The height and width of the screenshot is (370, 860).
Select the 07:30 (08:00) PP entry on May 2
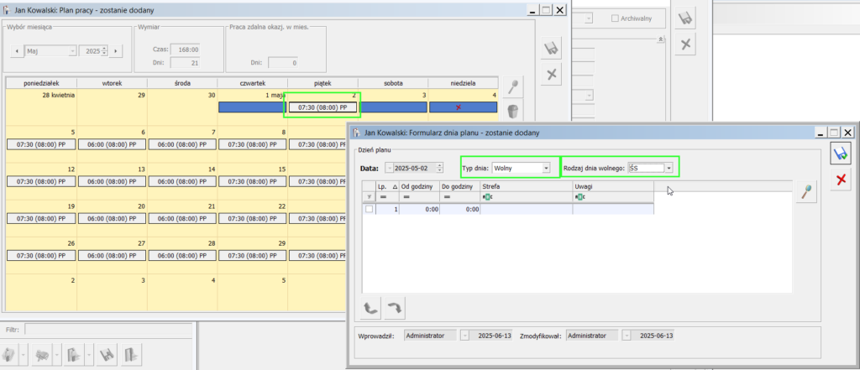pyautogui.click(x=323, y=108)
